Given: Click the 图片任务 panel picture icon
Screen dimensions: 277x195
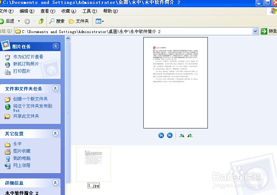Looking at the screenshot, I should point(6,45).
